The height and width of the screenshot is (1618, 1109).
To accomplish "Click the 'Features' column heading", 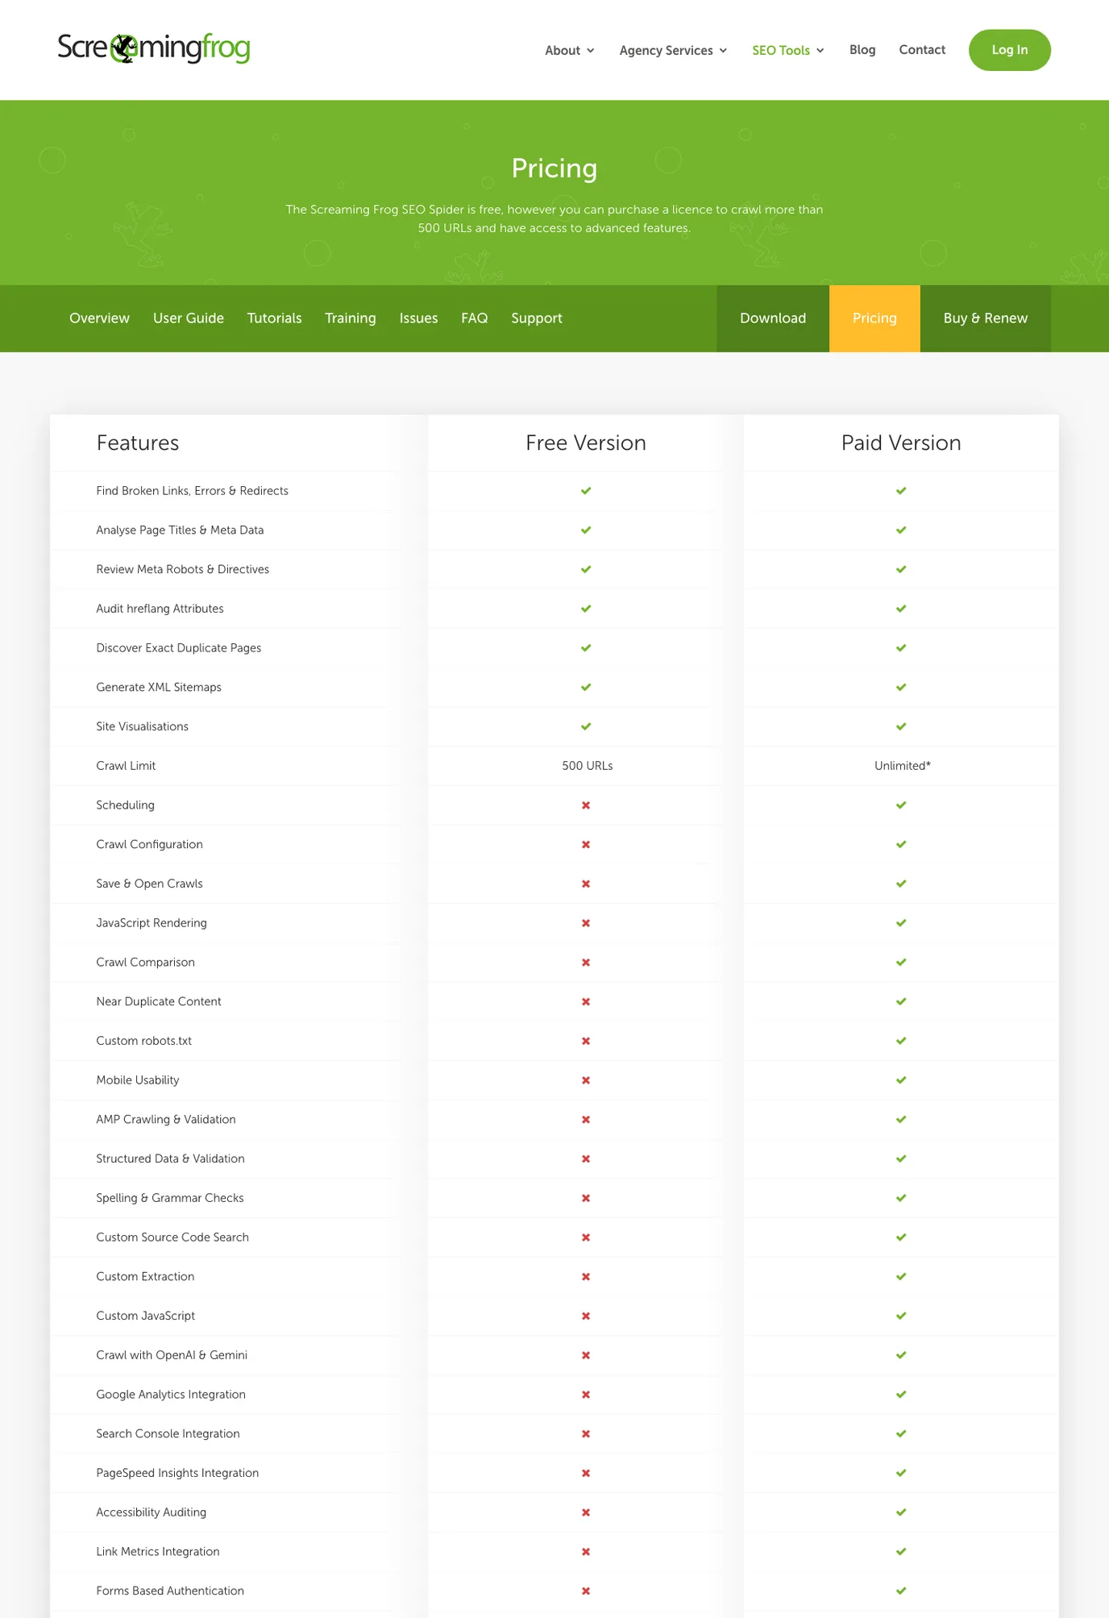I will click(138, 443).
